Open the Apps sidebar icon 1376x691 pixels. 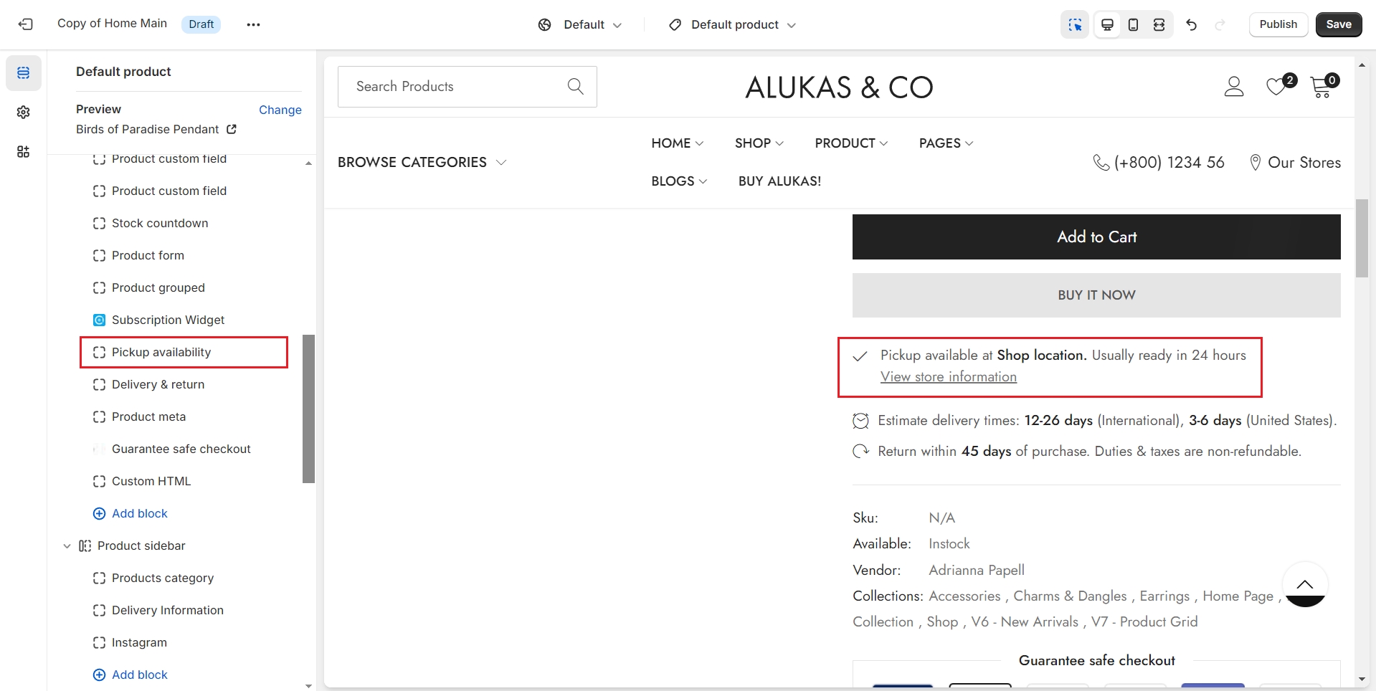[x=24, y=152]
